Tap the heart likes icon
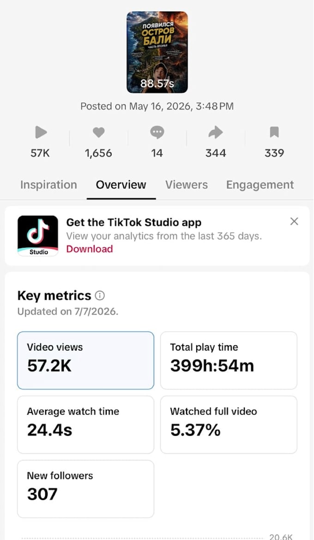 pyautogui.click(x=98, y=132)
